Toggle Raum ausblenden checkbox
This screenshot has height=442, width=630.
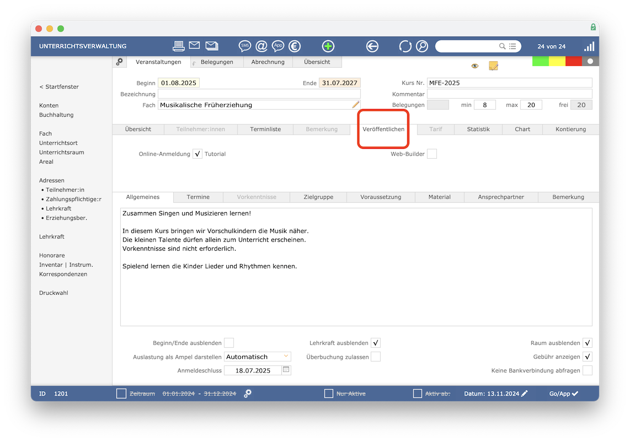coord(588,343)
